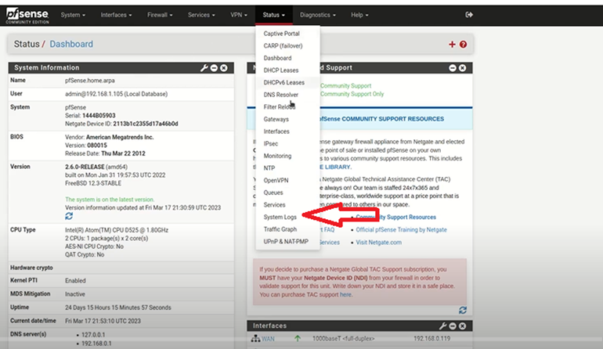
Task: Open the Firewall dropdown menu
Action: tap(160, 15)
